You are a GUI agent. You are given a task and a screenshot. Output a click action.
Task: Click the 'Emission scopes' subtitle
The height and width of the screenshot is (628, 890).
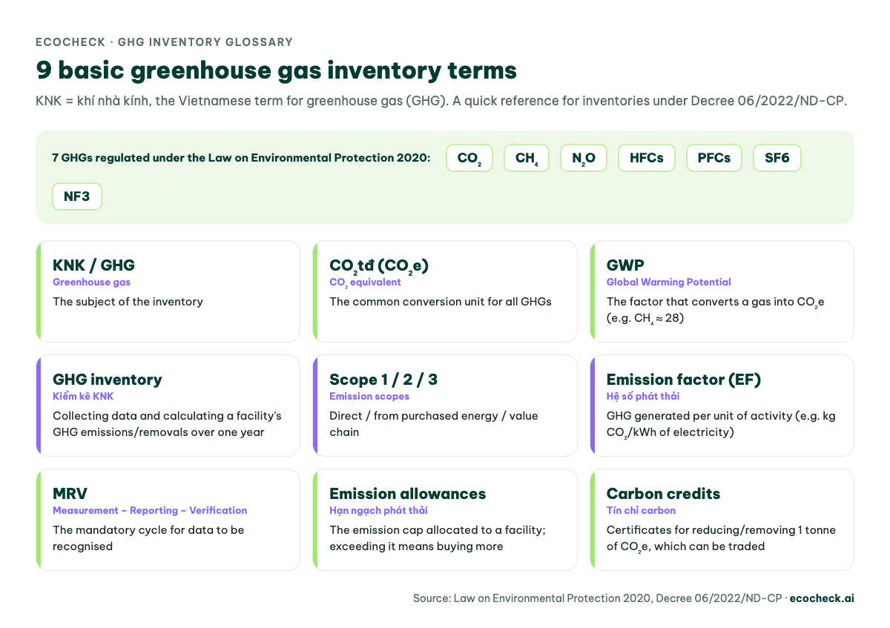point(370,396)
